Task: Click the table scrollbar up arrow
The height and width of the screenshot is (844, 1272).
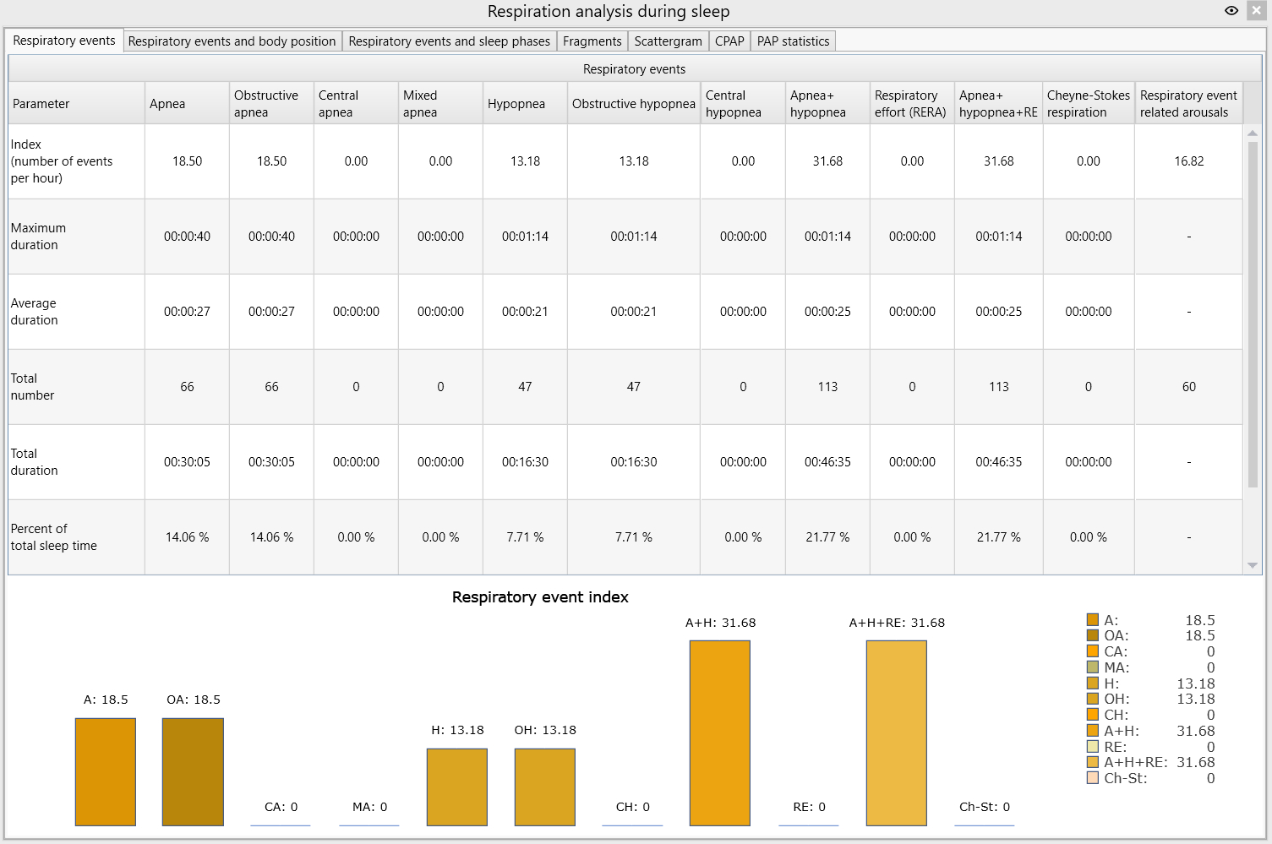Action: (1253, 133)
